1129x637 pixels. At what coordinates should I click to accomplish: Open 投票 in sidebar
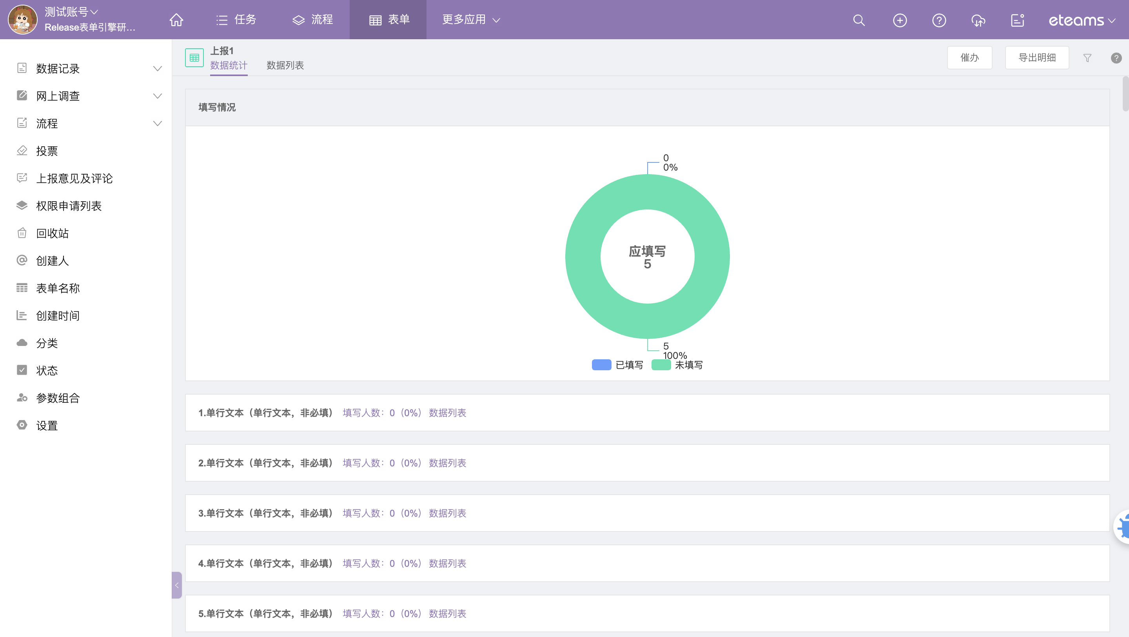click(47, 151)
